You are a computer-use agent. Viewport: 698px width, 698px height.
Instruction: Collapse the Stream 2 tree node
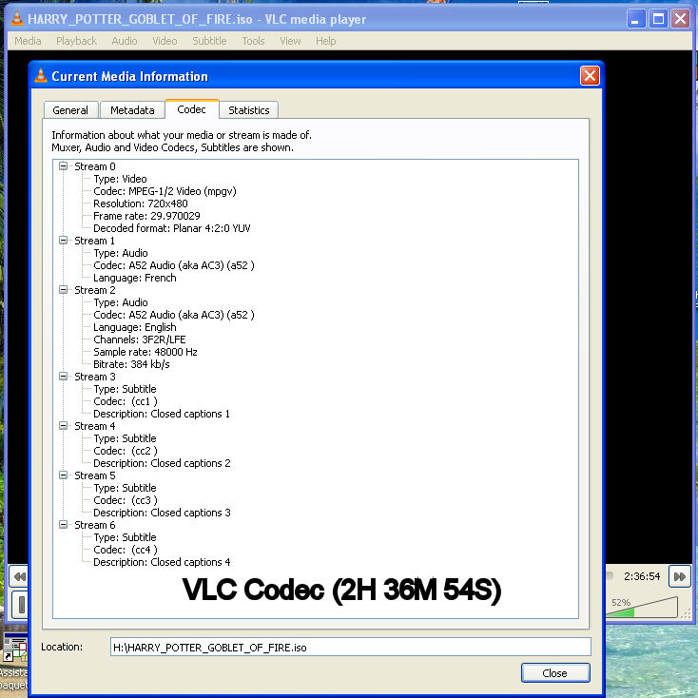tap(63, 290)
